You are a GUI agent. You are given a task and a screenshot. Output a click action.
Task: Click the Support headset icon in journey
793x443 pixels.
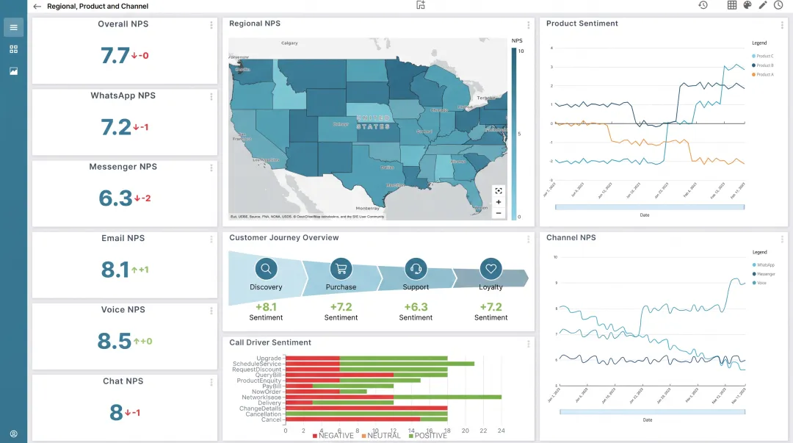(416, 269)
